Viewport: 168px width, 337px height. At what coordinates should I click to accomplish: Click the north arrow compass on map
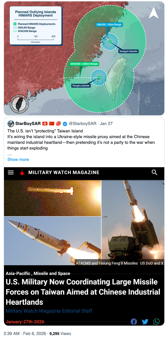point(154,13)
